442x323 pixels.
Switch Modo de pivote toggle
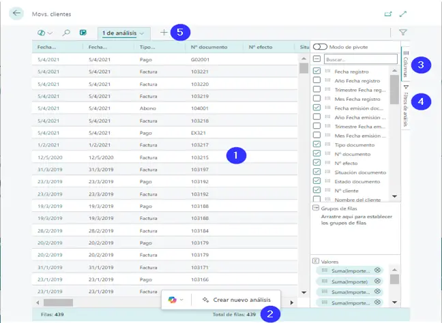click(x=320, y=47)
